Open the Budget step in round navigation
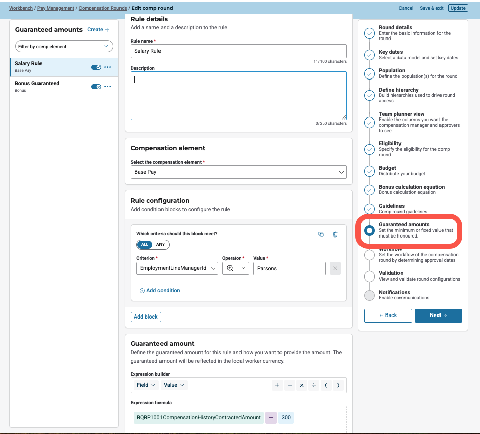 [387, 168]
